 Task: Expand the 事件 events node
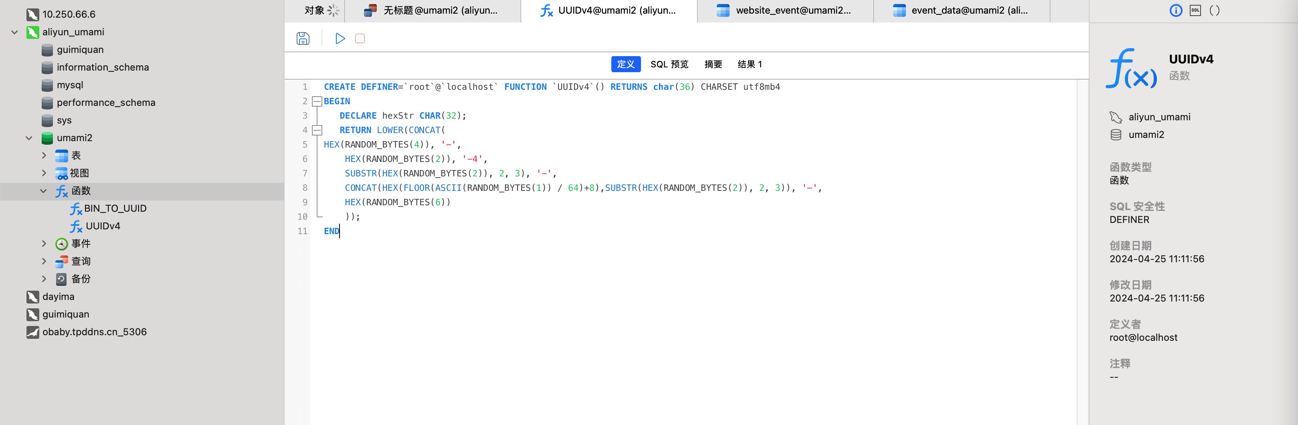(44, 244)
